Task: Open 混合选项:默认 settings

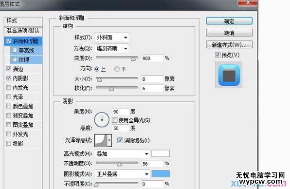Action: click(23, 31)
